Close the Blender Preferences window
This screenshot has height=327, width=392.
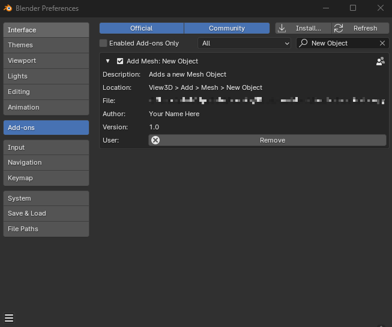tap(381, 8)
